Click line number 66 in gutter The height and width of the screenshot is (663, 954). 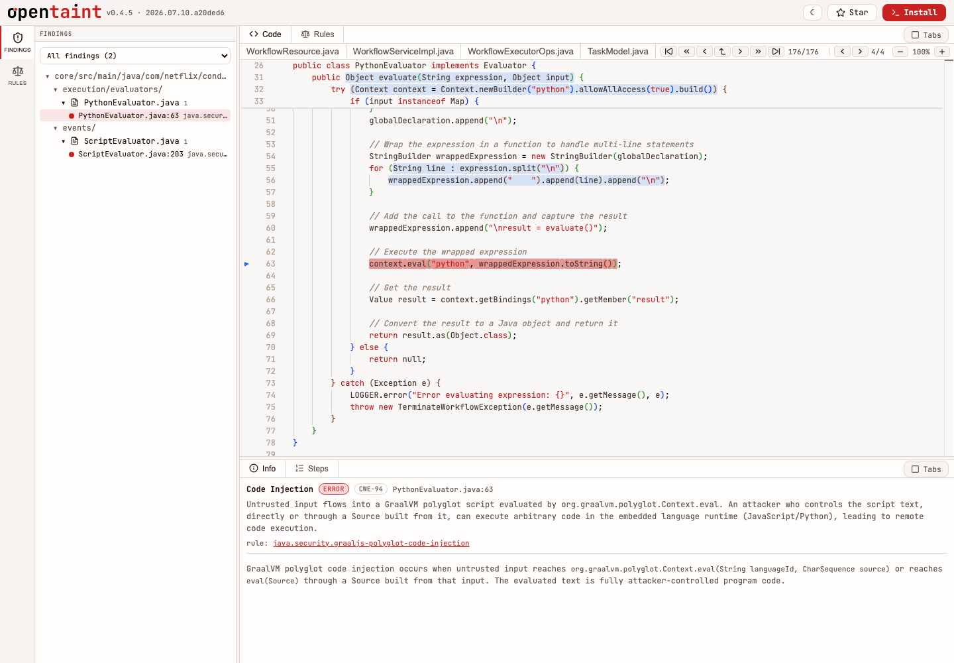click(270, 300)
